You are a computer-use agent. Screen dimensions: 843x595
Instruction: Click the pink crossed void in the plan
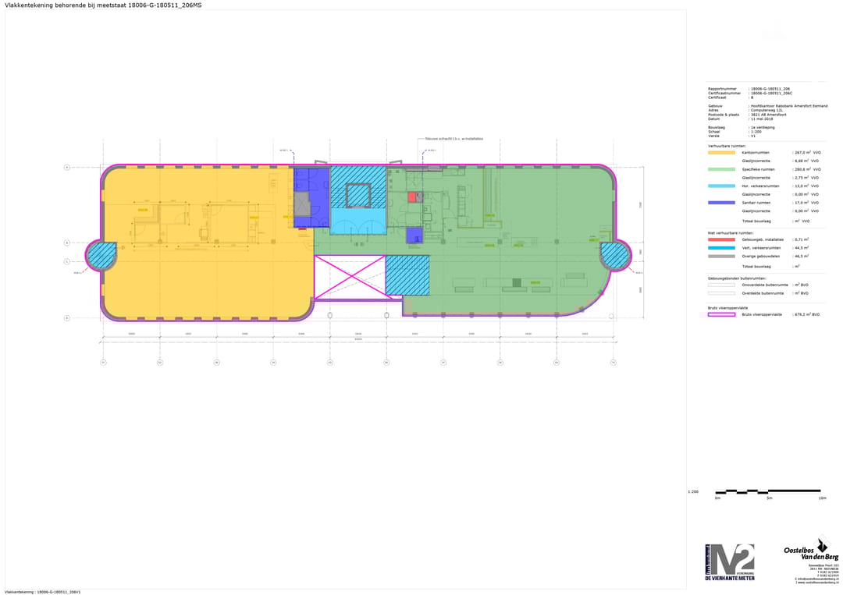click(x=350, y=277)
